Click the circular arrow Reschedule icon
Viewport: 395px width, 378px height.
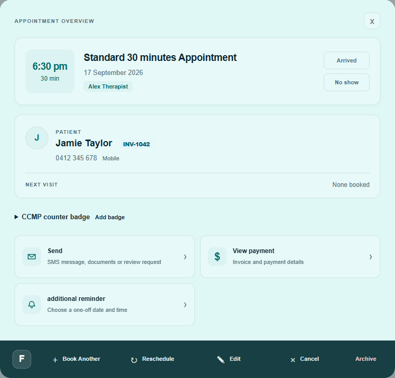point(134,360)
